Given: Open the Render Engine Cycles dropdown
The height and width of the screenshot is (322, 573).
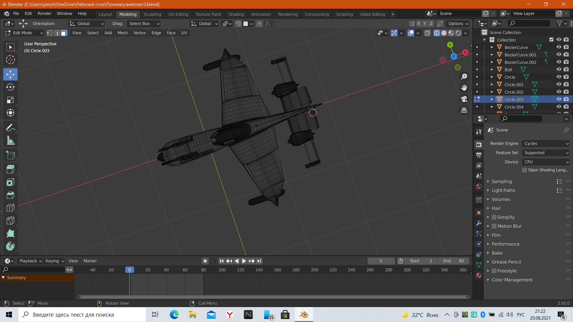Looking at the screenshot, I should (x=546, y=143).
